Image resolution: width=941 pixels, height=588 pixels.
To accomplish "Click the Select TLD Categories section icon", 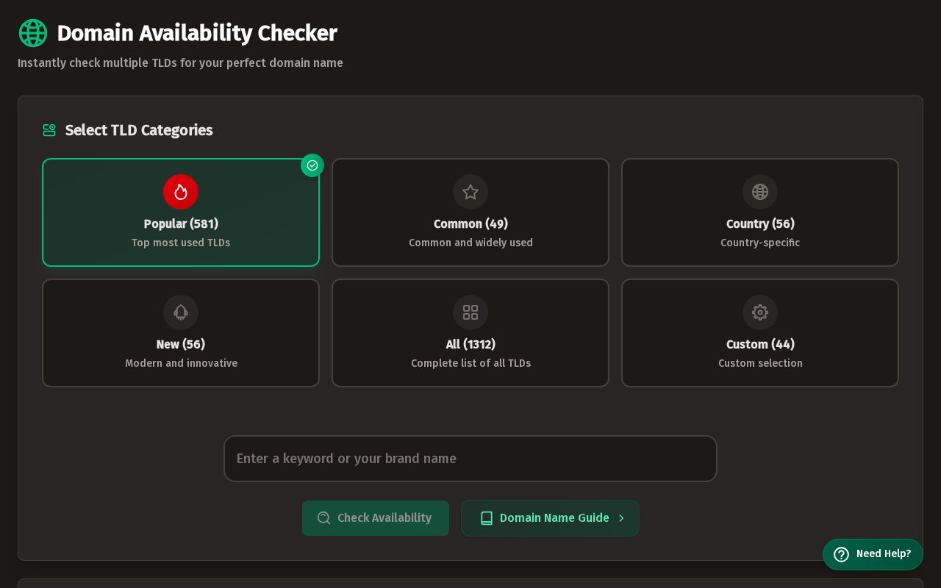I will point(49,130).
